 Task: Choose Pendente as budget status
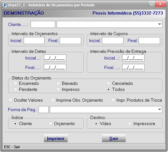point(15,89)
